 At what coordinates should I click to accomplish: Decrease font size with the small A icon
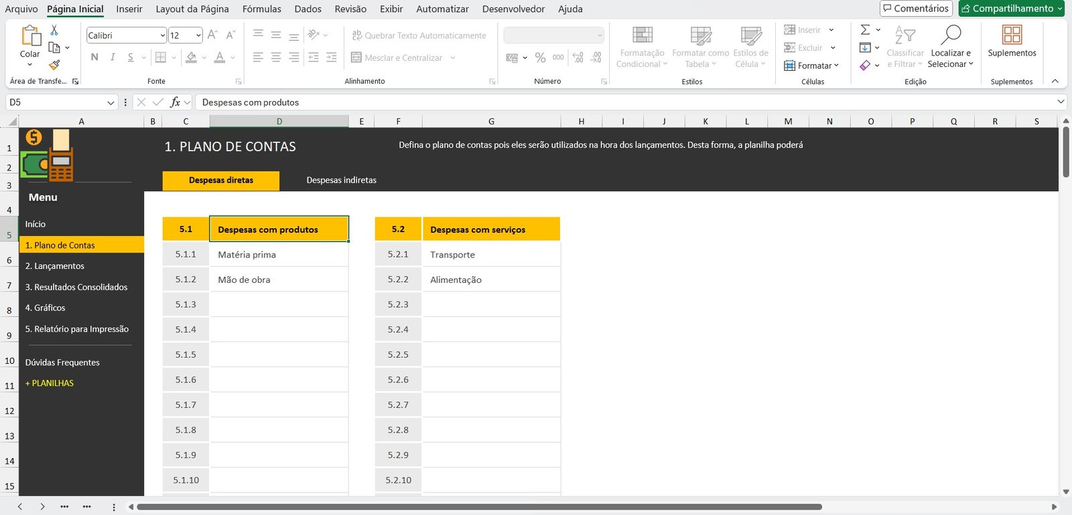coord(230,35)
